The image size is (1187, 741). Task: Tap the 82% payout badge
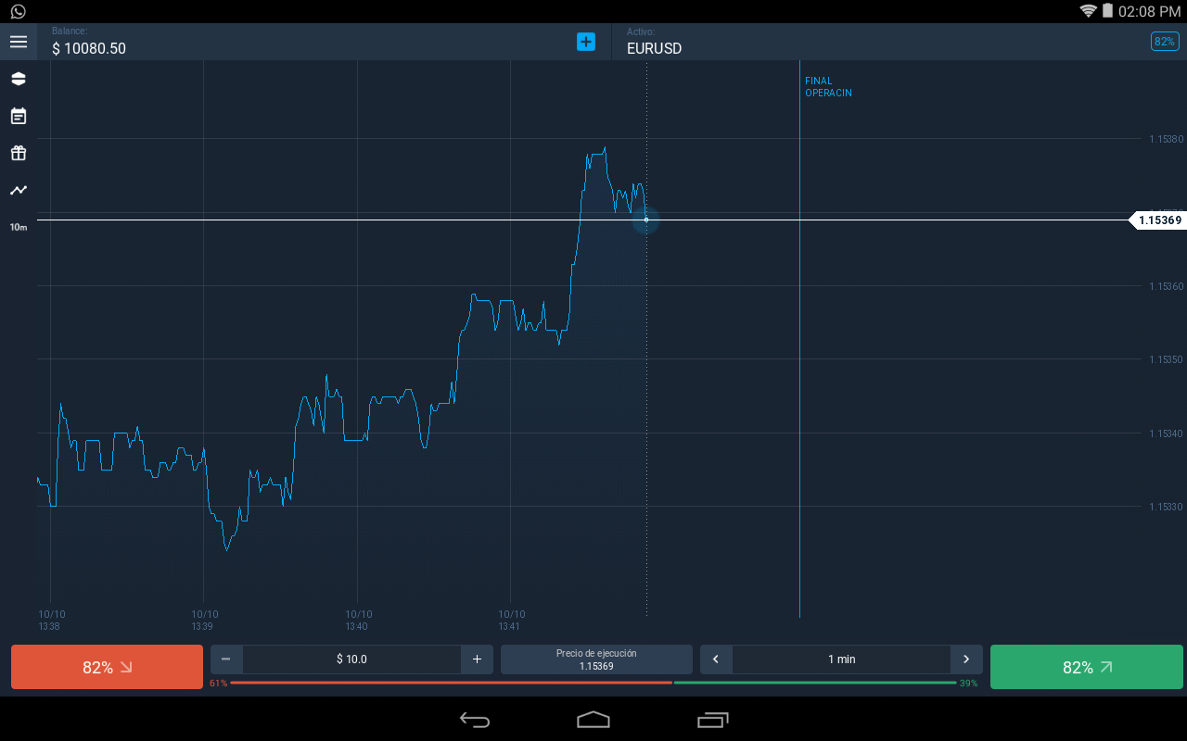pyautogui.click(x=1165, y=42)
